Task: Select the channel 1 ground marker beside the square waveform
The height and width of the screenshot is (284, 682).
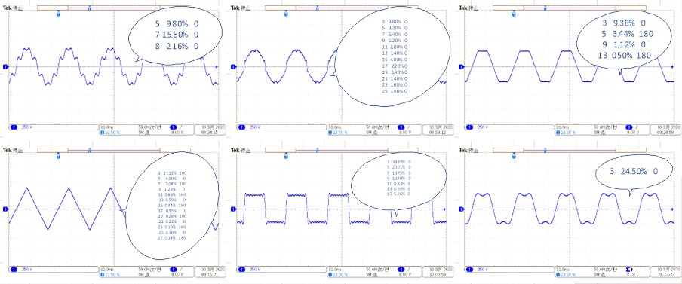Action: (x=234, y=209)
